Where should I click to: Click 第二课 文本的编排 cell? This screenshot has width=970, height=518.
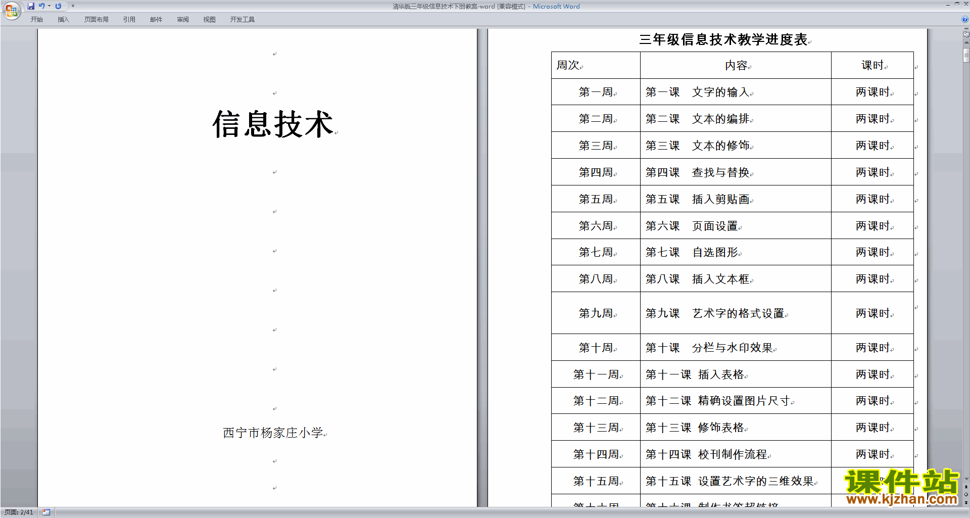point(736,119)
